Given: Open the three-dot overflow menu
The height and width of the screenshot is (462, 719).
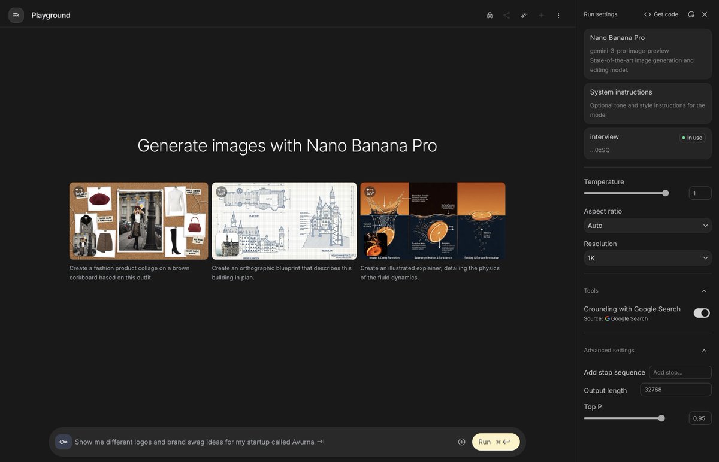Looking at the screenshot, I should [x=558, y=15].
